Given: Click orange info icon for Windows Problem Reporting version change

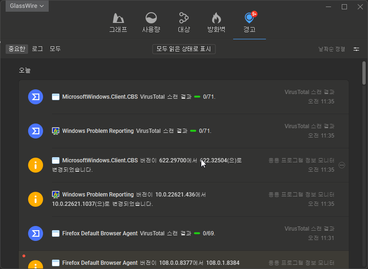Looking at the screenshot, I should (x=36, y=199).
